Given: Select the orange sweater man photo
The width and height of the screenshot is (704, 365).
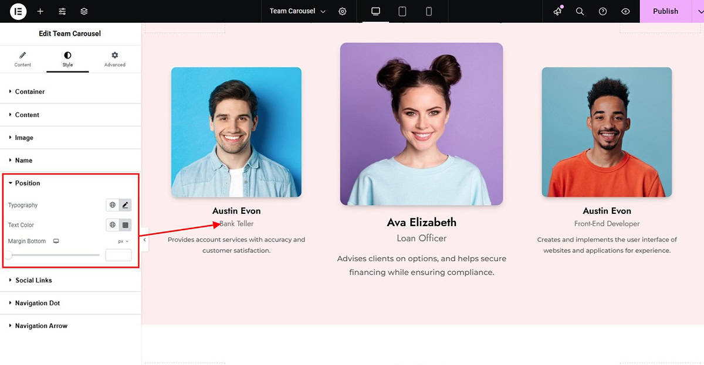Looking at the screenshot, I should [607, 132].
